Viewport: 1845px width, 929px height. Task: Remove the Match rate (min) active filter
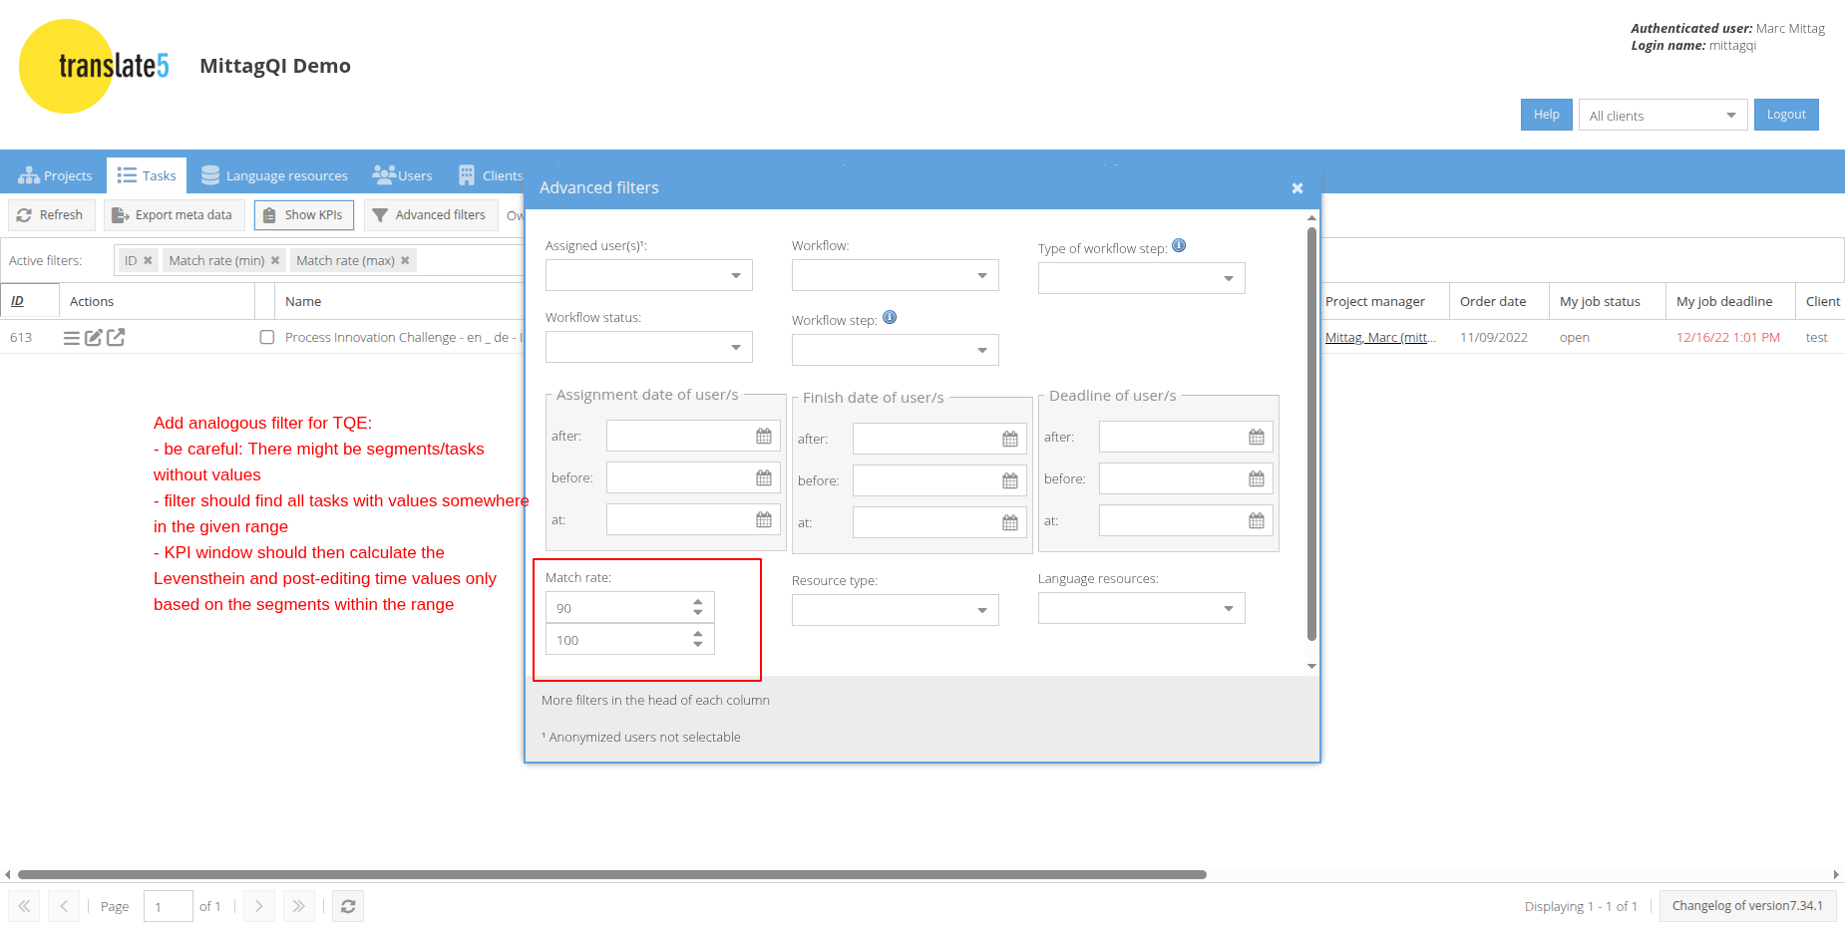tap(275, 261)
